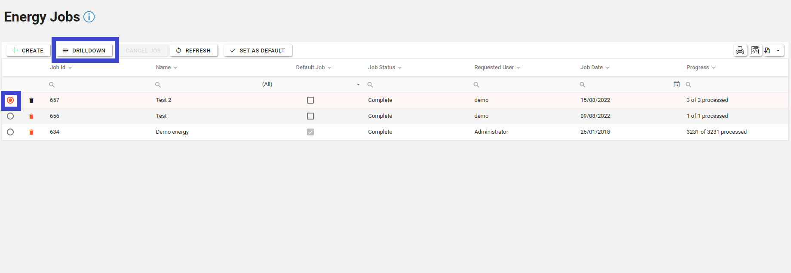Screen dimensions: 791x273
Task: Click the export file icon
Action: [x=767, y=51]
